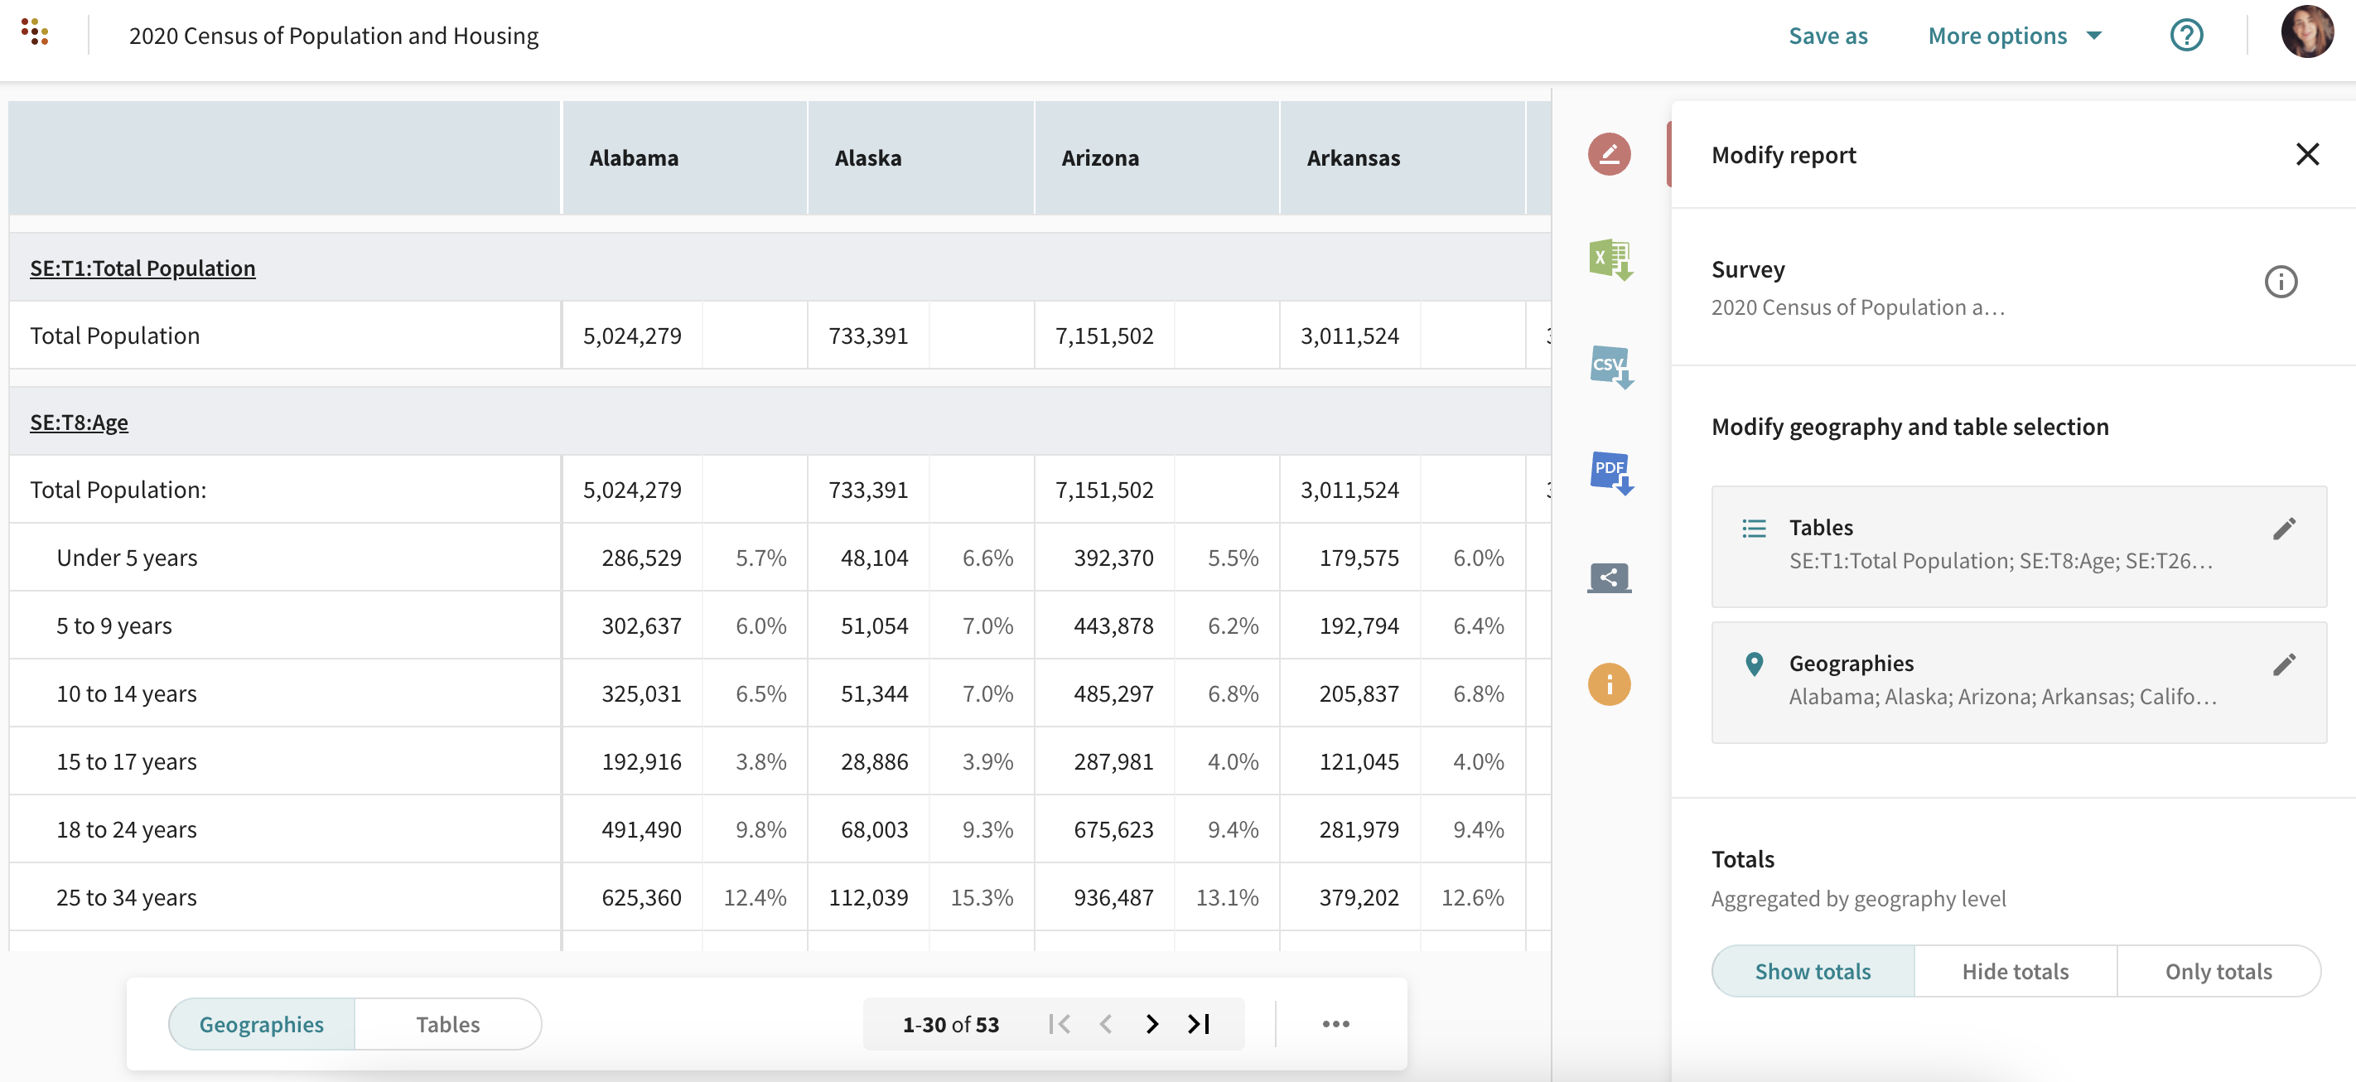Viewport: 2356px width, 1082px height.
Task: Edit the Tables selection pencil
Action: click(2283, 529)
